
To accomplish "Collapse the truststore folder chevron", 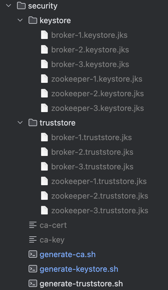I will tap(20, 123).
